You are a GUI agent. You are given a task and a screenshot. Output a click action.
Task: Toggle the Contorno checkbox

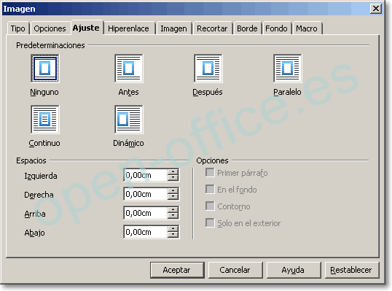click(x=210, y=206)
